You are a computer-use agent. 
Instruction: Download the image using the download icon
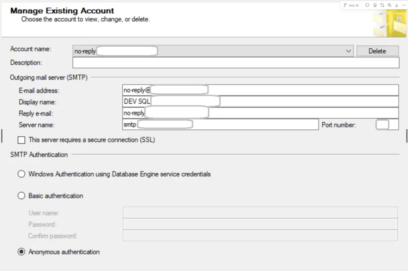pyautogui.click(x=396, y=5)
